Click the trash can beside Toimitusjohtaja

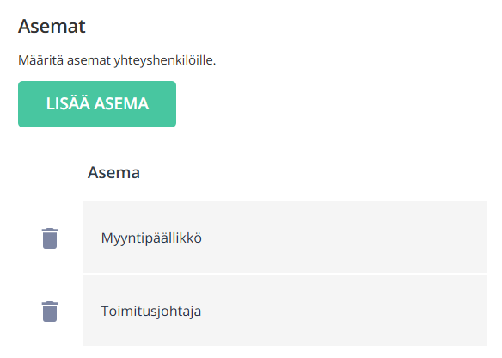[x=50, y=312]
